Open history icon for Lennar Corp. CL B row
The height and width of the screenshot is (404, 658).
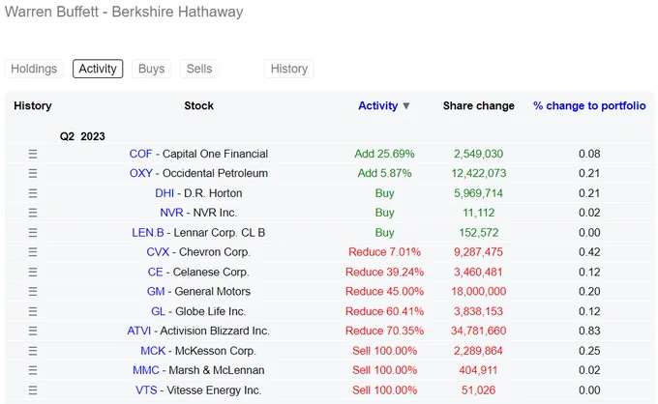pyautogui.click(x=33, y=233)
